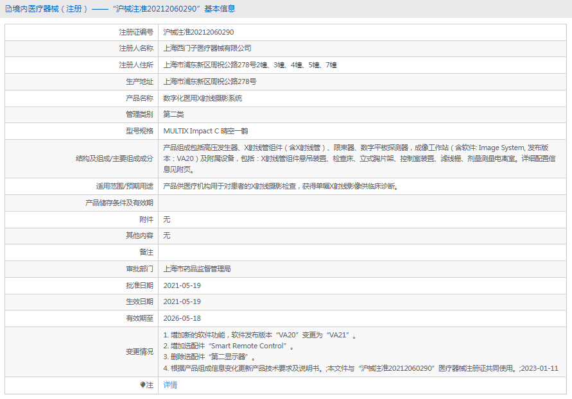The image size is (572, 399).
Task: Click approving department 上海市药品监督管理局
Action: coord(197,269)
